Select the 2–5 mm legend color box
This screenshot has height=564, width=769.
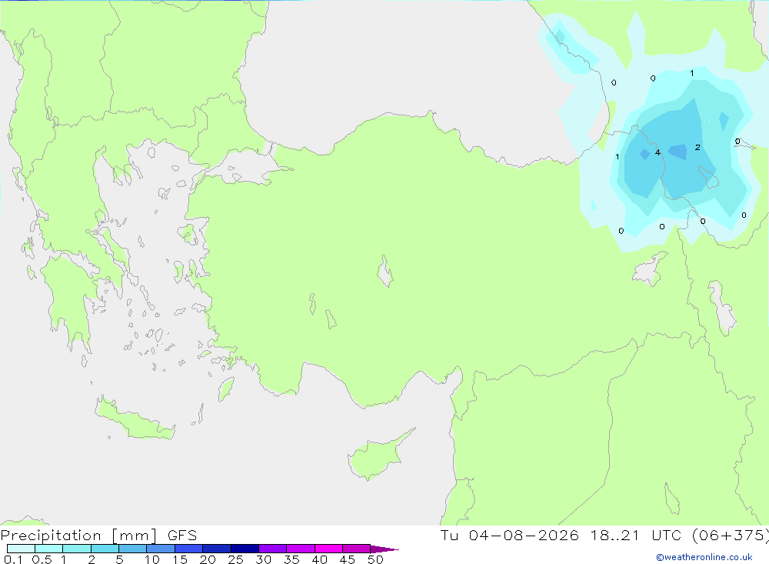[105, 549]
